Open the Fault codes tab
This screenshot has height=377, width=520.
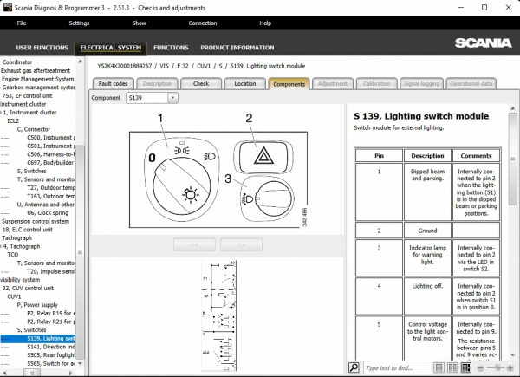coord(113,84)
